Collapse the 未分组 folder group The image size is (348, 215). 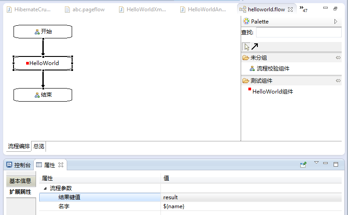point(291,58)
